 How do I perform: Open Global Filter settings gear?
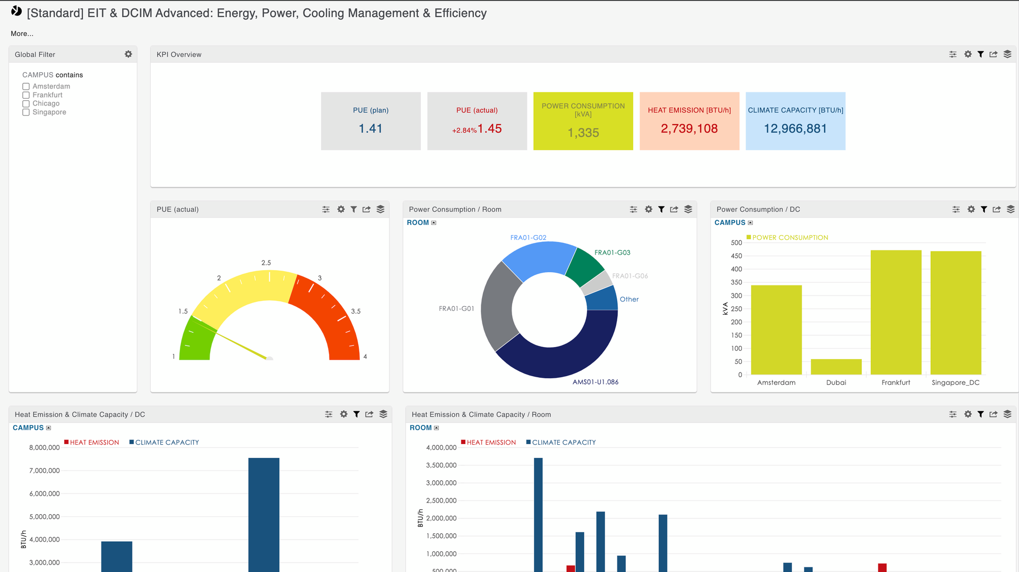128,54
